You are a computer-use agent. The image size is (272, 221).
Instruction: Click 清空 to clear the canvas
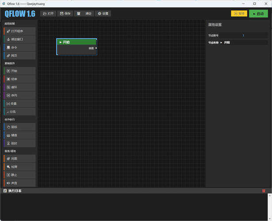coord(84,14)
